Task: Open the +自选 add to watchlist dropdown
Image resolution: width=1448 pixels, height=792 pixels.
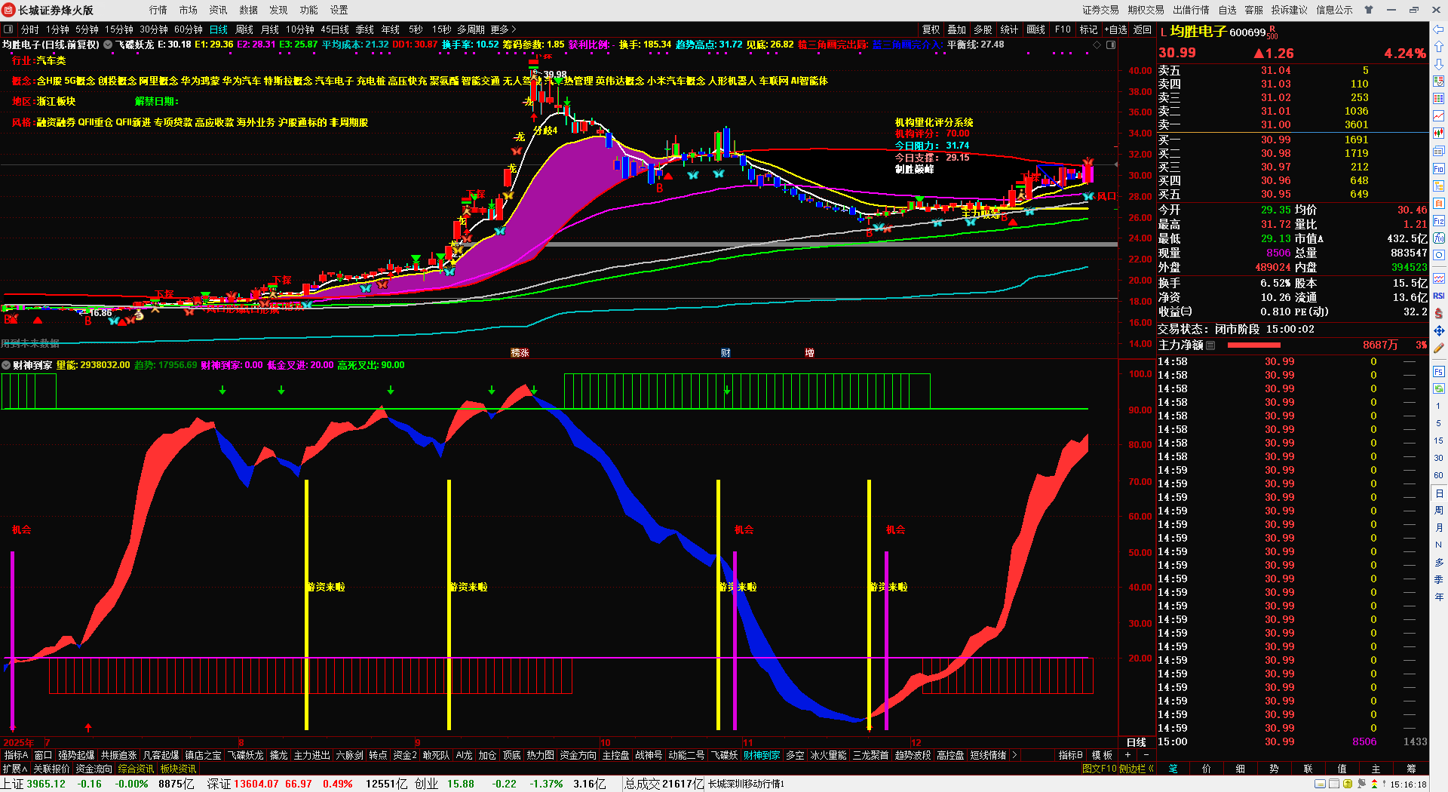Action: tap(1116, 29)
